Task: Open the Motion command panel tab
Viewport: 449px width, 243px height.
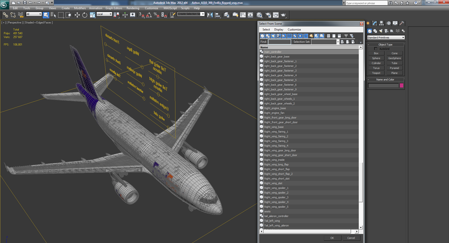Action: pyautogui.click(x=388, y=23)
